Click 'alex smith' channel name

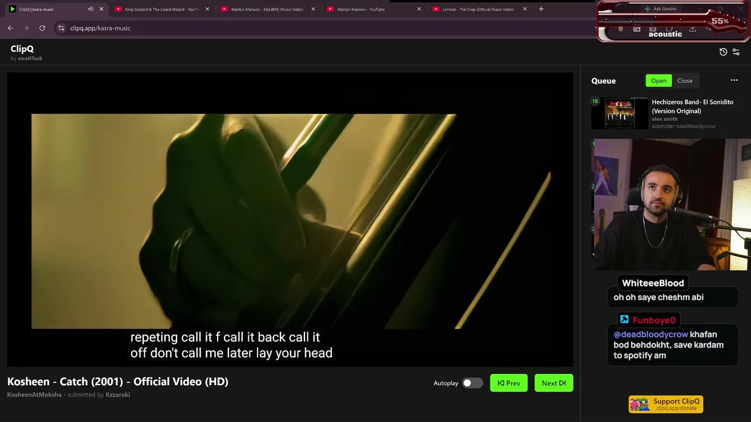[x=665, y=119]
